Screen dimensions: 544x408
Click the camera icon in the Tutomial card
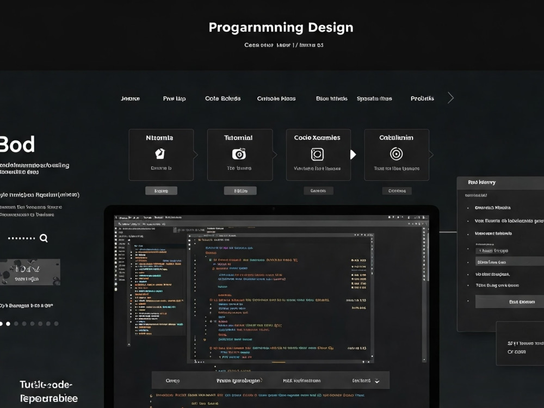[x=239, y=154]
